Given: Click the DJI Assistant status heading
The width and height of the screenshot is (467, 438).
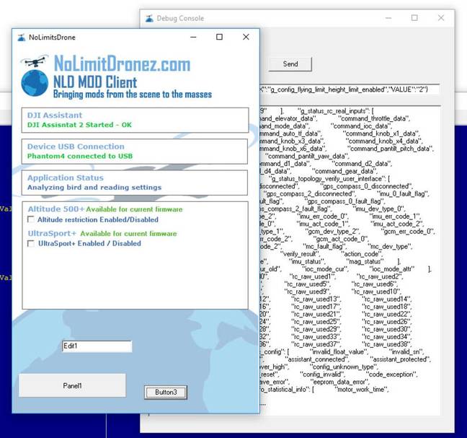Looking at the screenshot, I should point(55,115).
